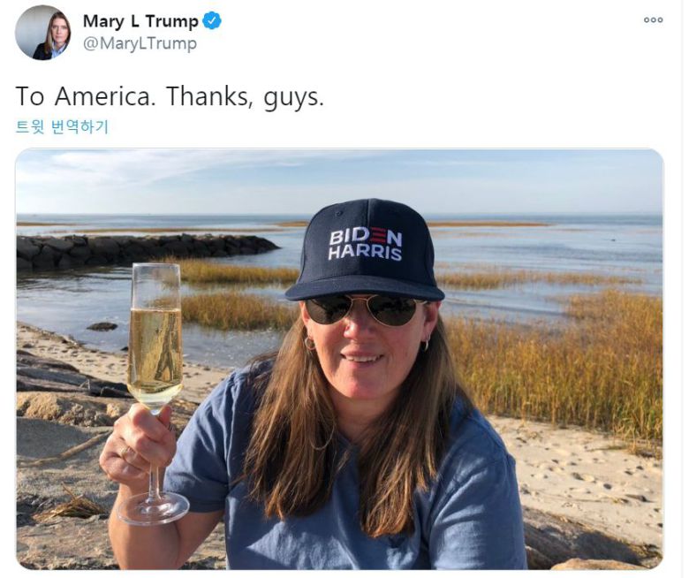Click the cap's dark brim in the photo
Screen dimensions: 689x578
pyautogui.click(x=363, y=285)
